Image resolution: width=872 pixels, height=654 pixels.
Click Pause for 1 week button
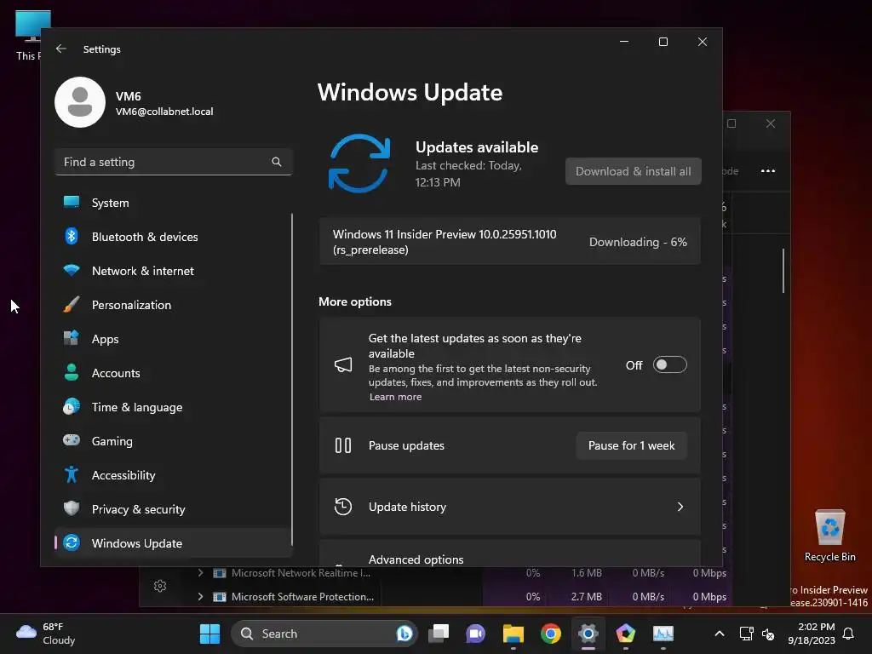(631, 445)
